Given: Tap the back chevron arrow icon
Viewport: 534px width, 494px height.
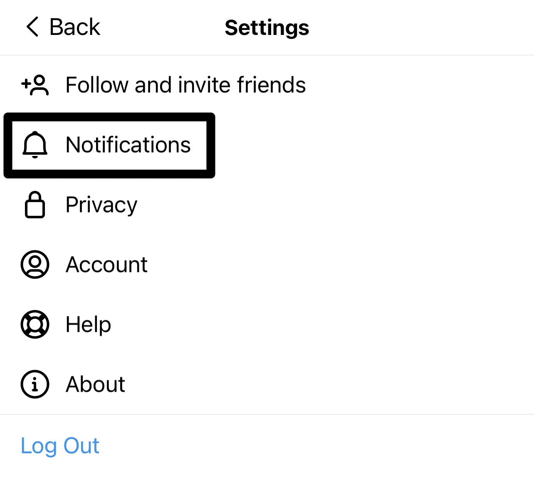Looking at the screenshot, I should 32,27.
